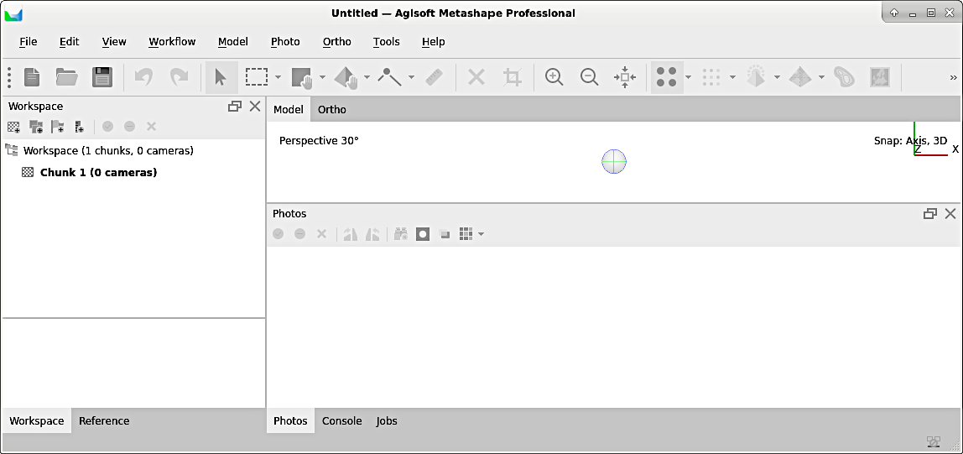This screenshot has width=963, height=454.
Task: Switch to the Reference pane tab
Action: 104,420
